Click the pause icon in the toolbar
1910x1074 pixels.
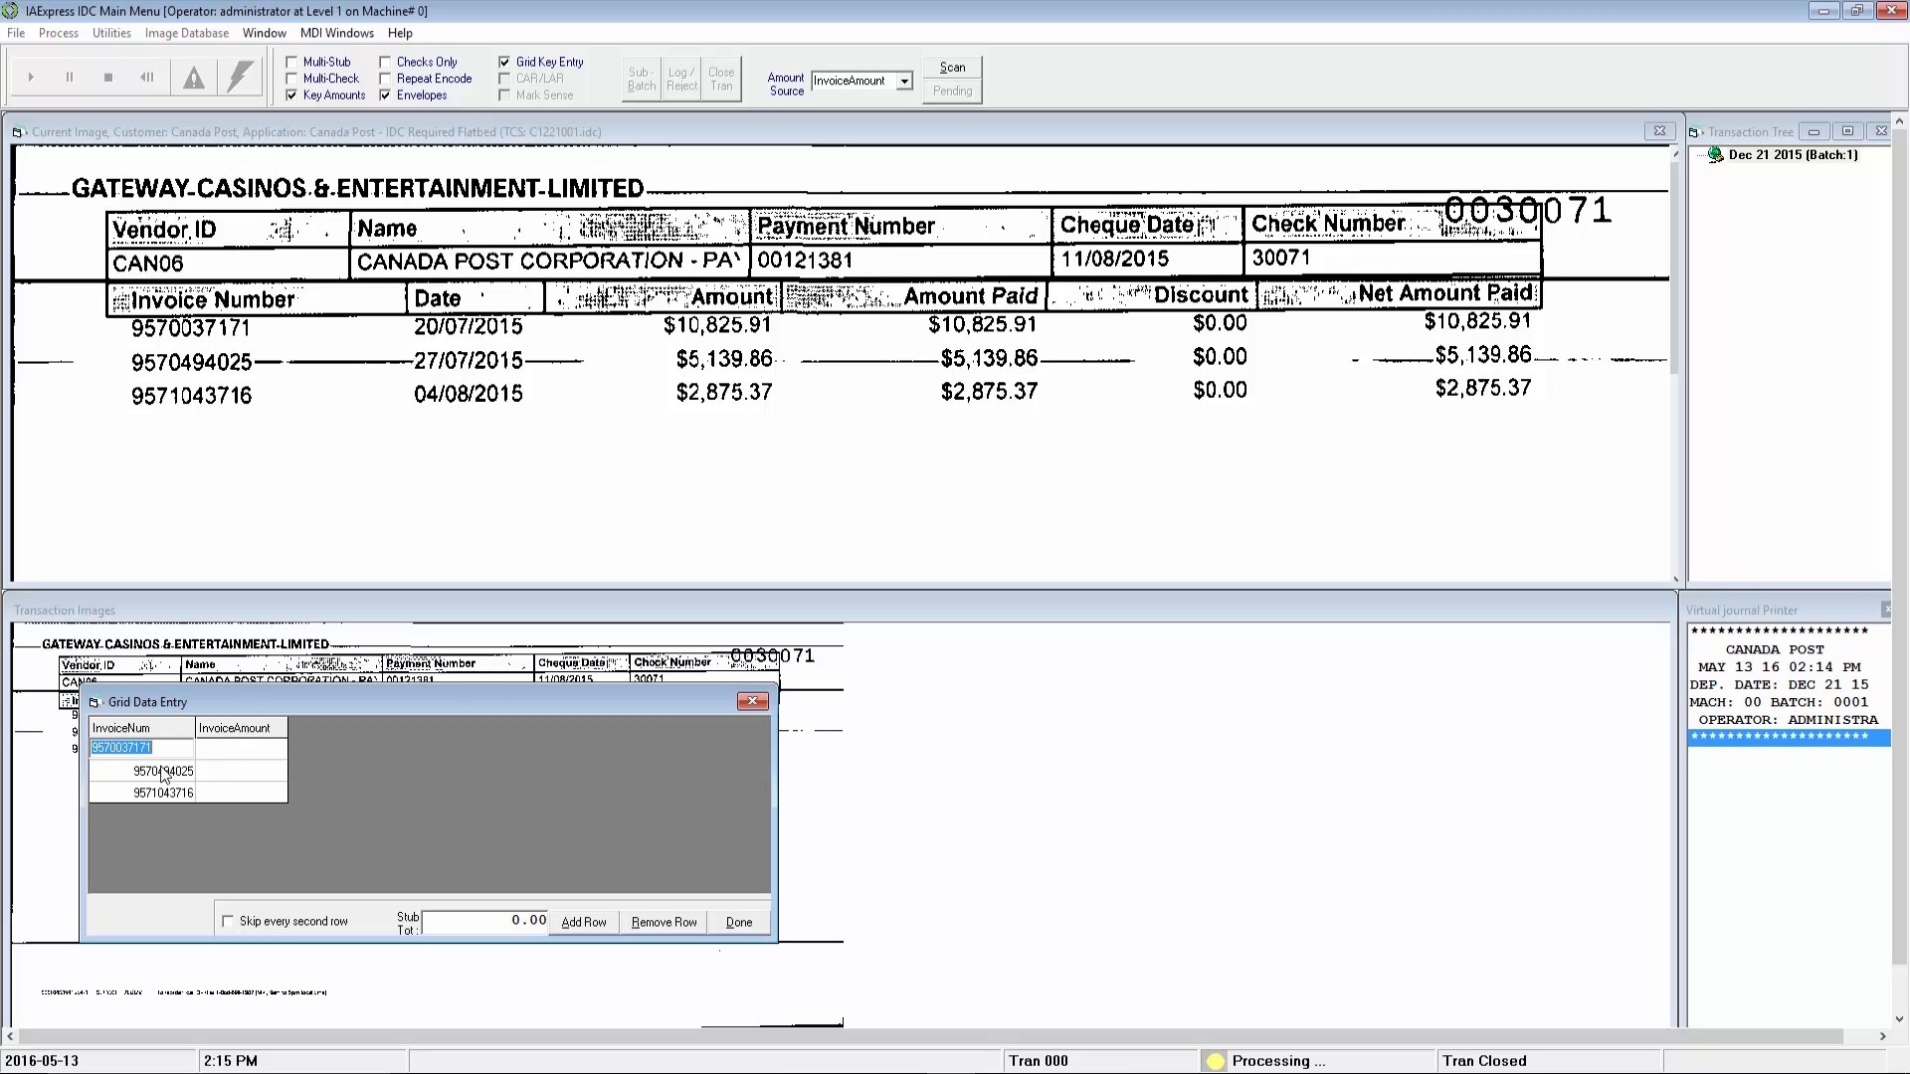click(70, 77)
